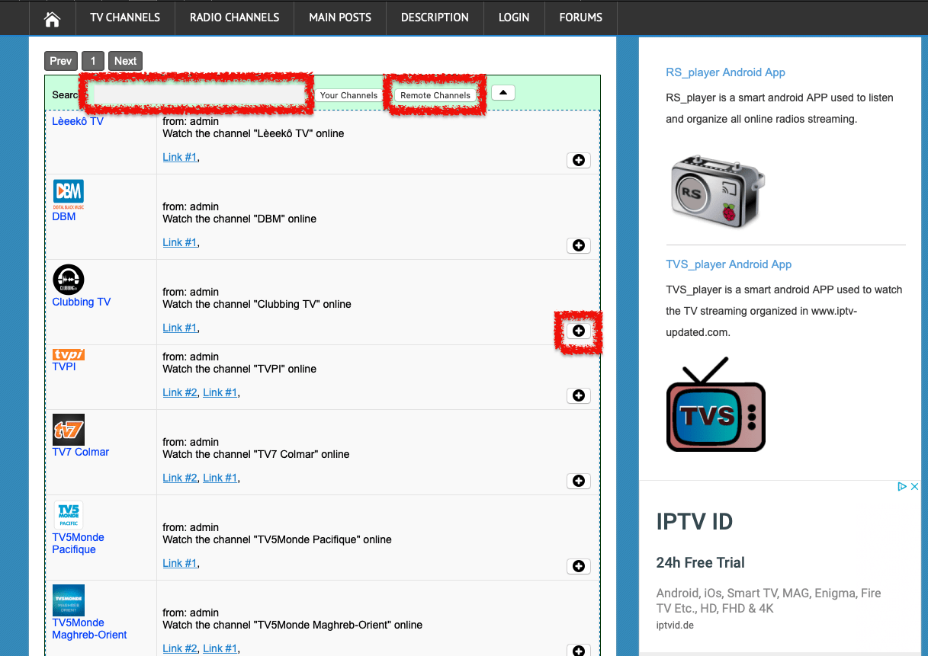Image resolution: width=928 pixels, height=656 pixels.
Task: Switch to the Remote Channels list
Action: [435, 95]
